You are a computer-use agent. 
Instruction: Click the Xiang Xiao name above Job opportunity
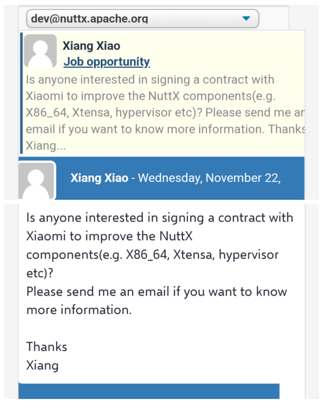[91, 46]
